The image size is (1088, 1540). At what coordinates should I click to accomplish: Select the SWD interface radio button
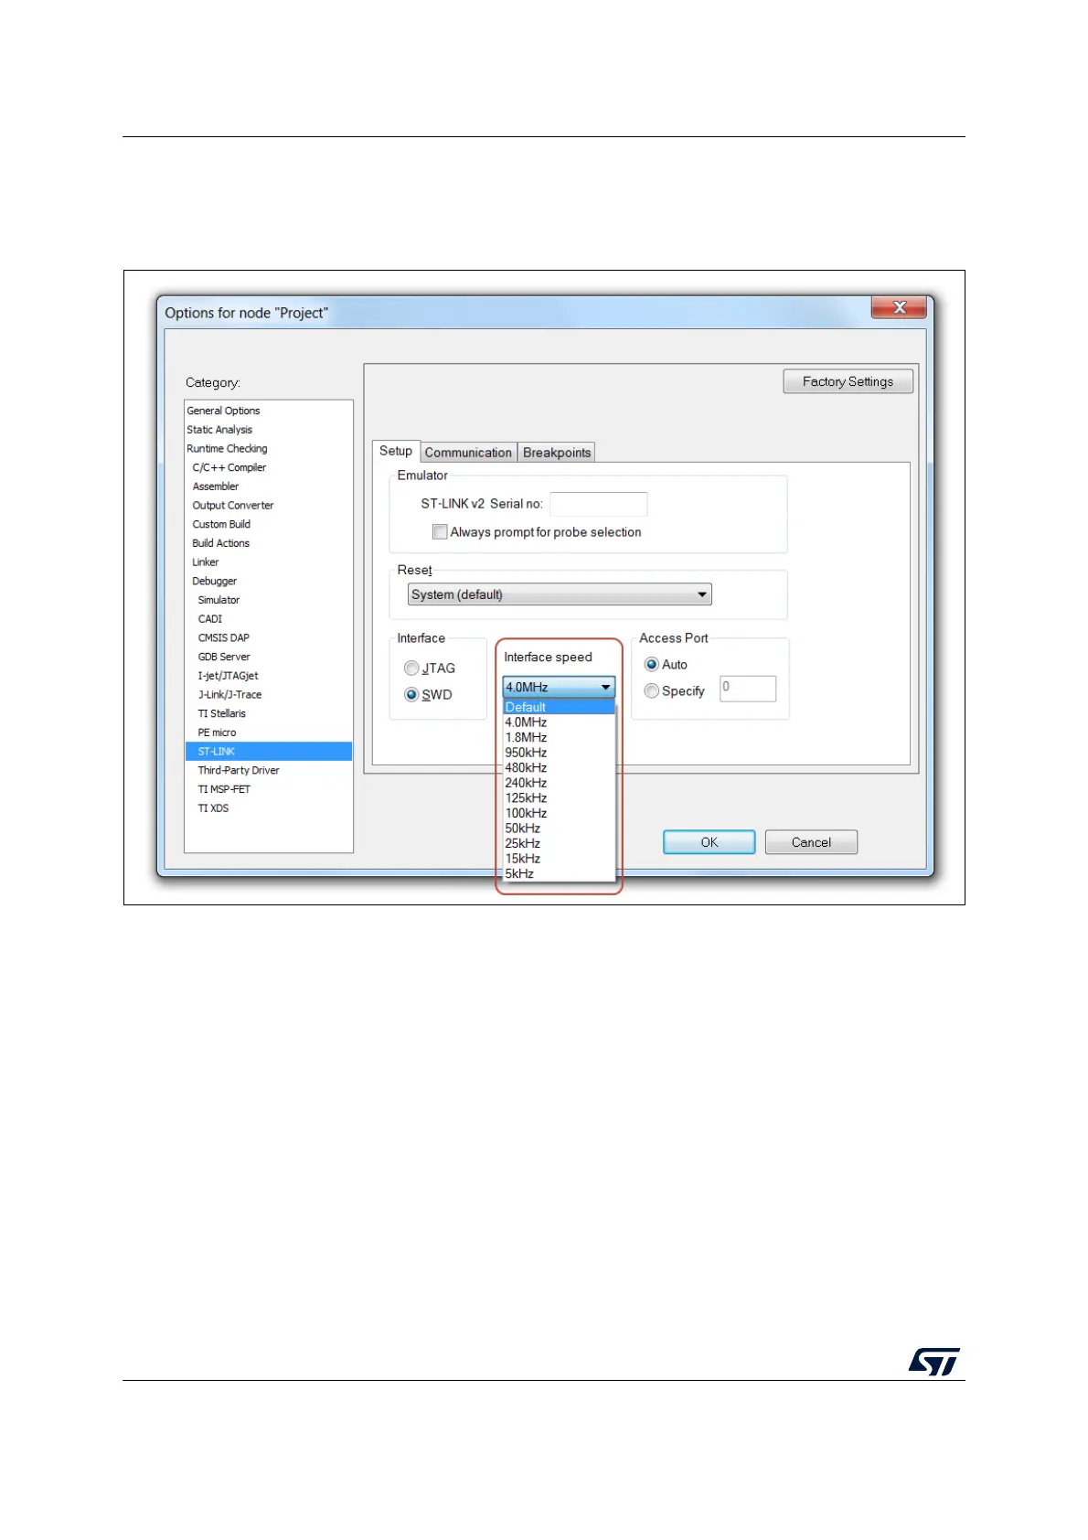[x=411, y=695]
